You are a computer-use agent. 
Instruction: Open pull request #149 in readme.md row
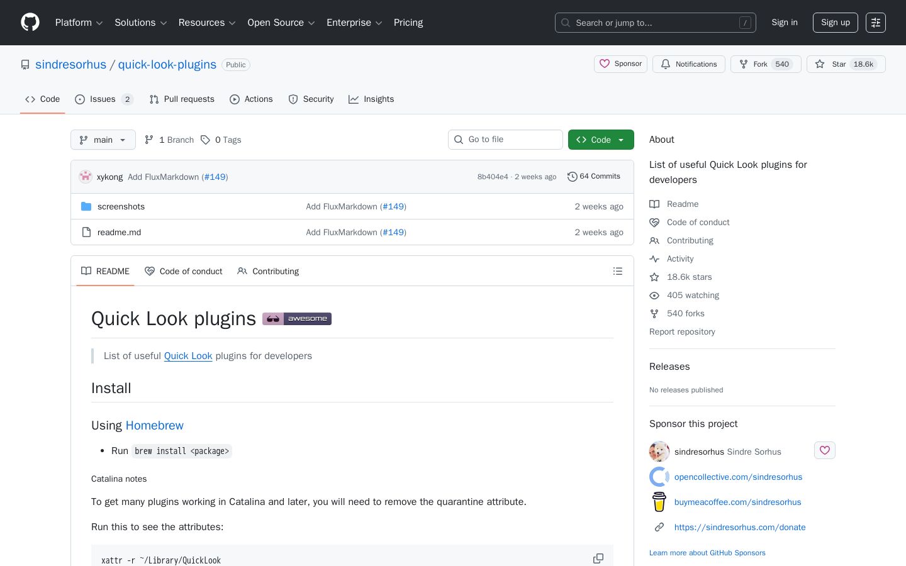(x=393, y=232)
